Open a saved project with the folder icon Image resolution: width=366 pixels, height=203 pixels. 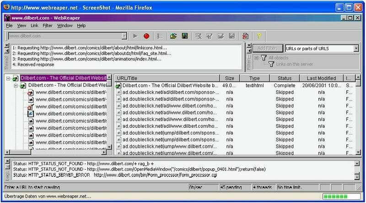click(173, 36)
